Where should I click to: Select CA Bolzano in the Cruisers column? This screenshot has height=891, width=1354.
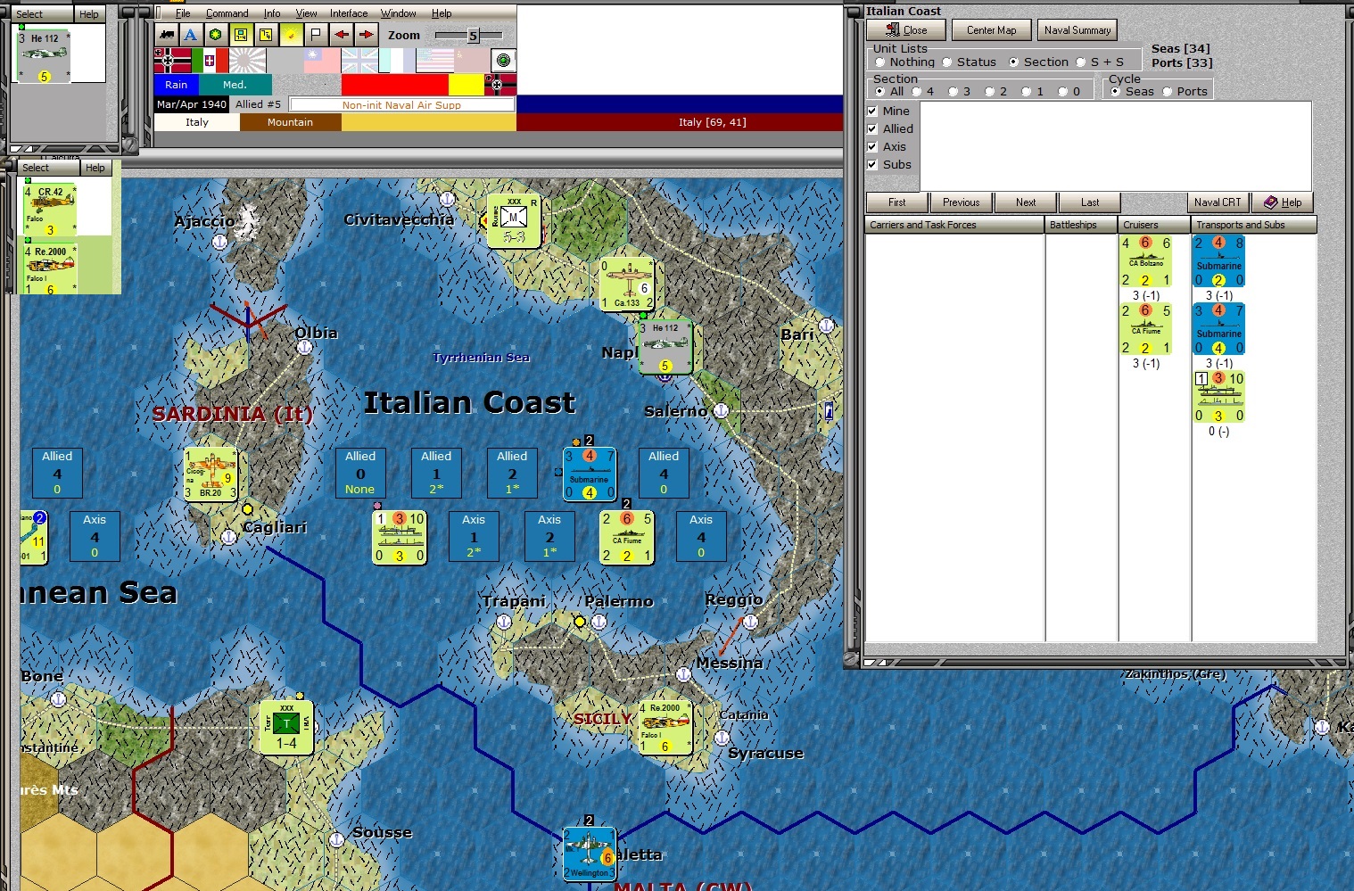1146,261
